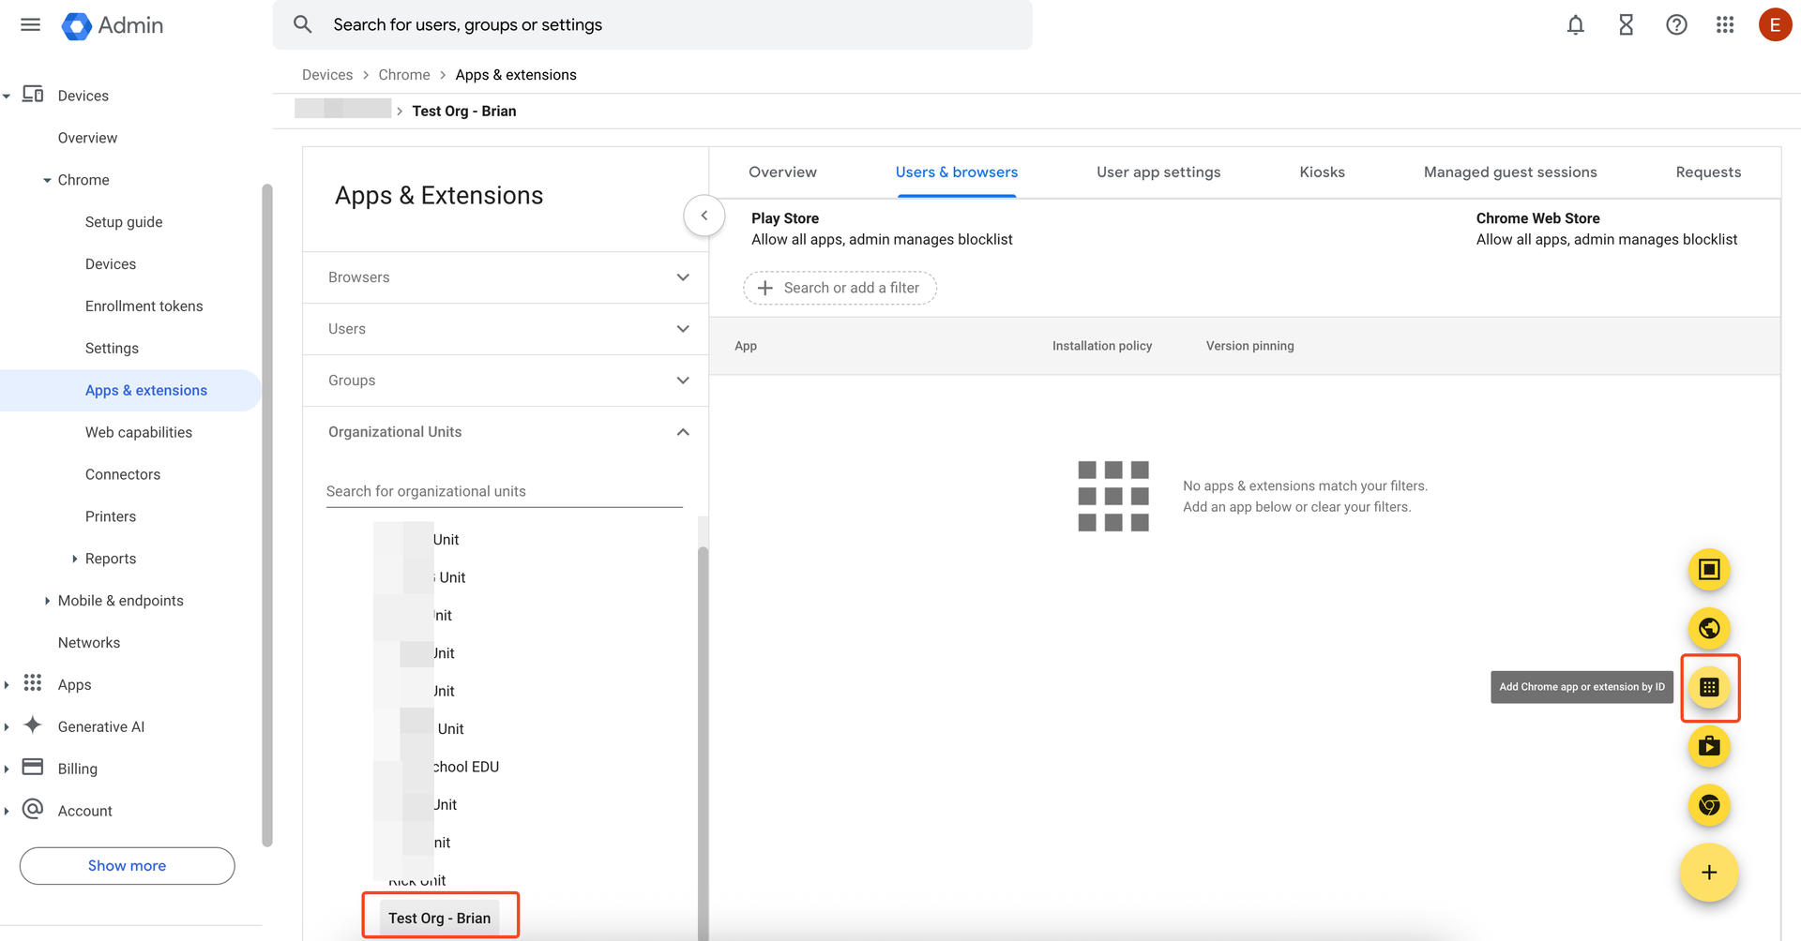
Task: Click the add by URL globe button
Action: (1709, 628)
